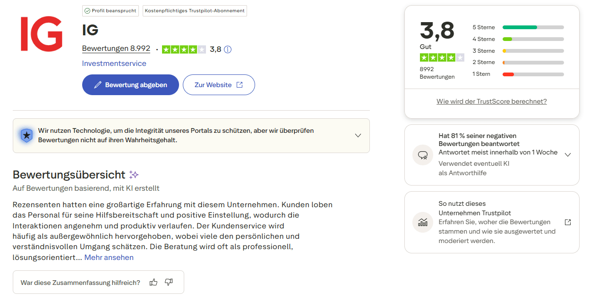Click the sparkle icon next to Bewertungsübersicht

134,174
